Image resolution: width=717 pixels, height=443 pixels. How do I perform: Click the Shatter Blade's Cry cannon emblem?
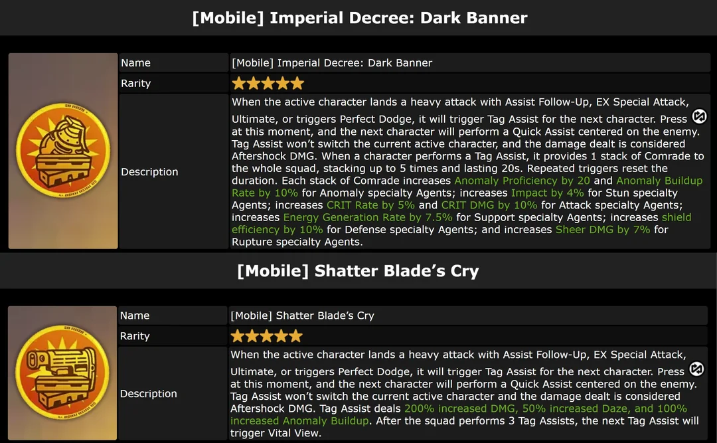62,372
